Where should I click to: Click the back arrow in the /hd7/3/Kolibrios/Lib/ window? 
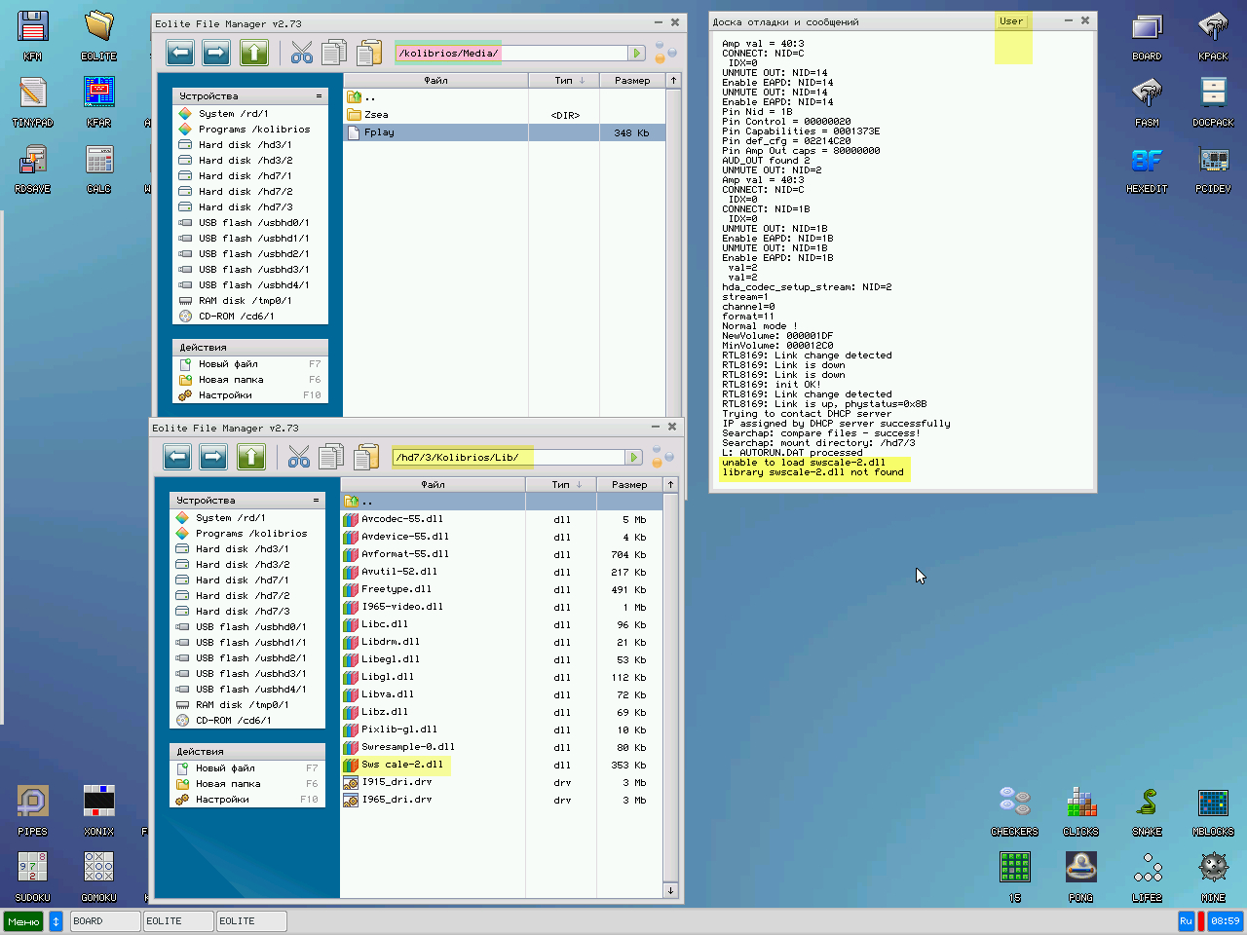coord(177,457)
